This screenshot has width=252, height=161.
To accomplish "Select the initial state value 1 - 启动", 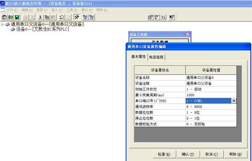I will [x=211, y=89].
